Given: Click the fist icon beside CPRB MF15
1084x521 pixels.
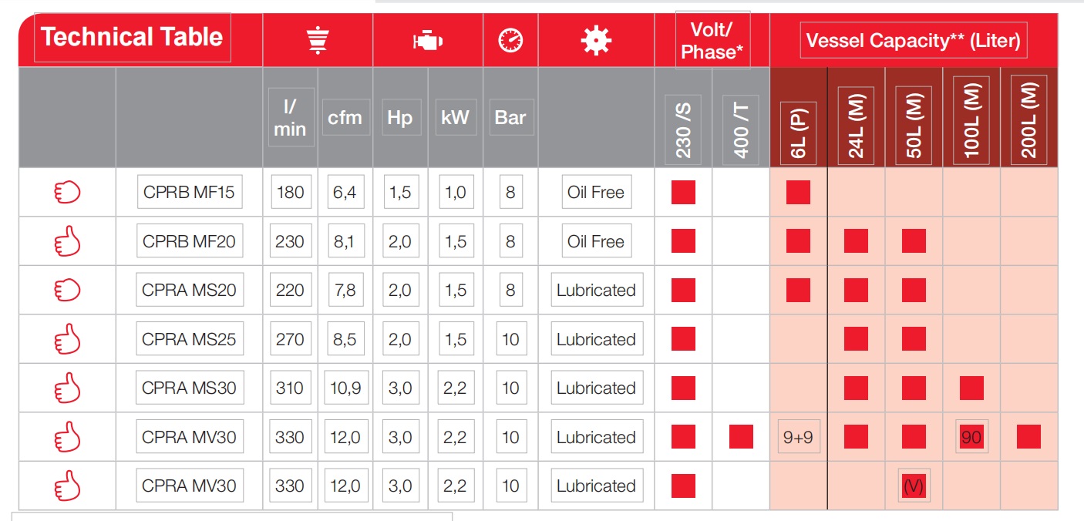Looking at the screenshot, I should [x=67, y=192].
